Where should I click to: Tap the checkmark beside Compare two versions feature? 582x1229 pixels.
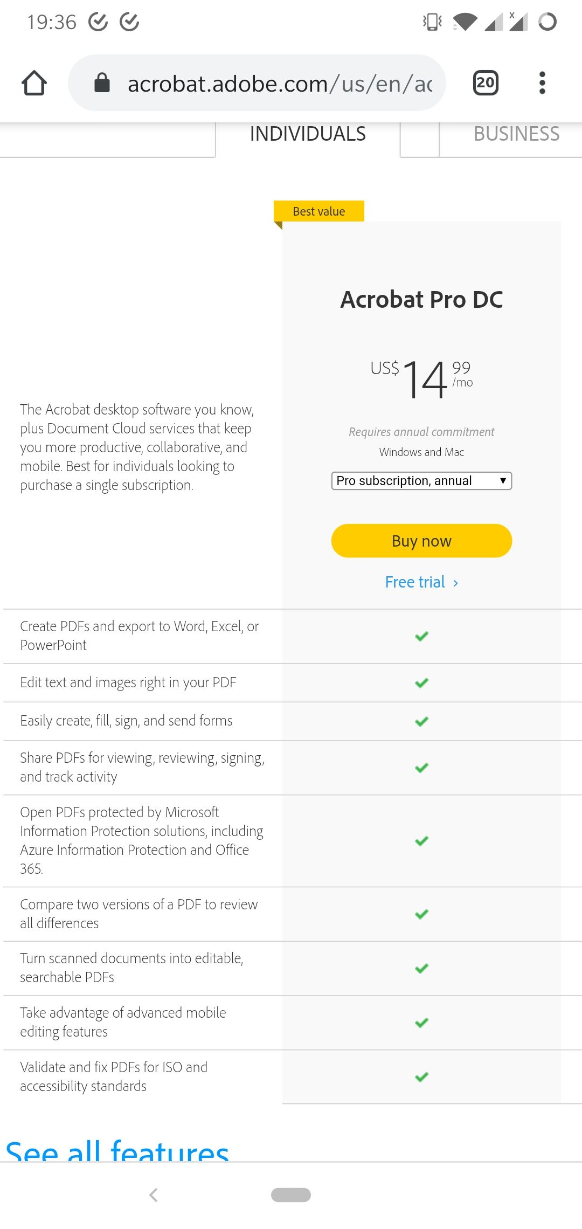(x=422, y=913)
